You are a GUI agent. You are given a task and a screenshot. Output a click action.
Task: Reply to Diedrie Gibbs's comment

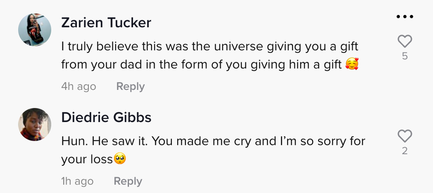(128, 181)
